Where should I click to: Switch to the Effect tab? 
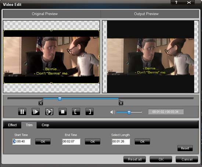pos(12,125)
